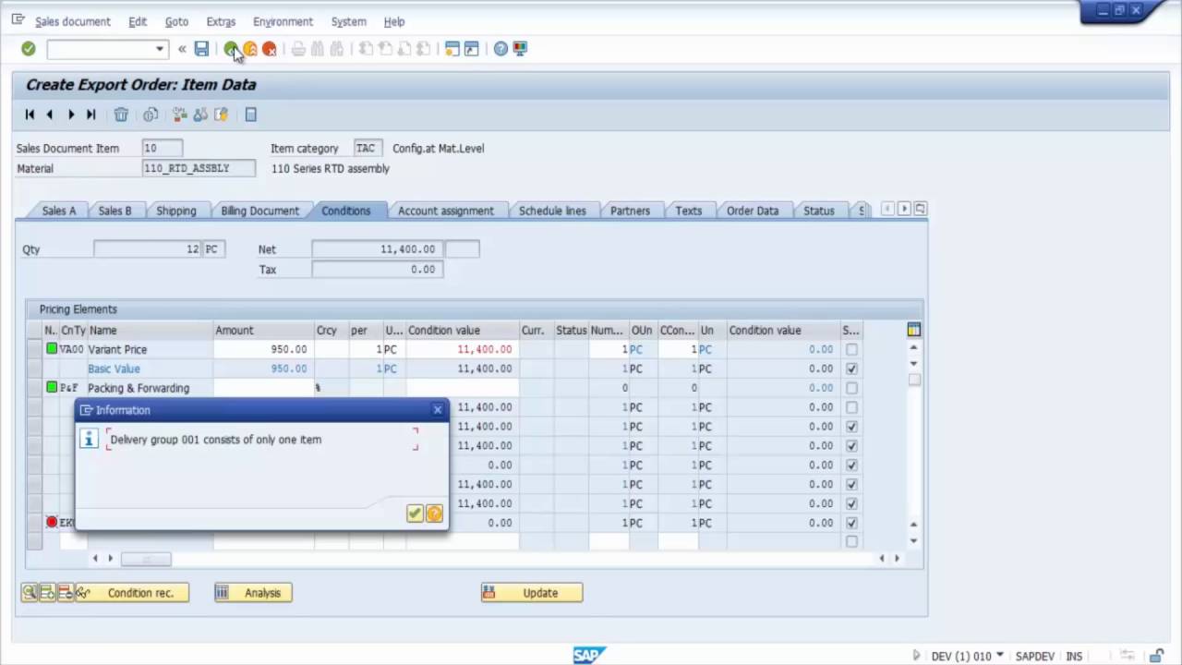Open the Extras menu
The width and height of the screenshot is (1182, 665).
pos(221,21)
